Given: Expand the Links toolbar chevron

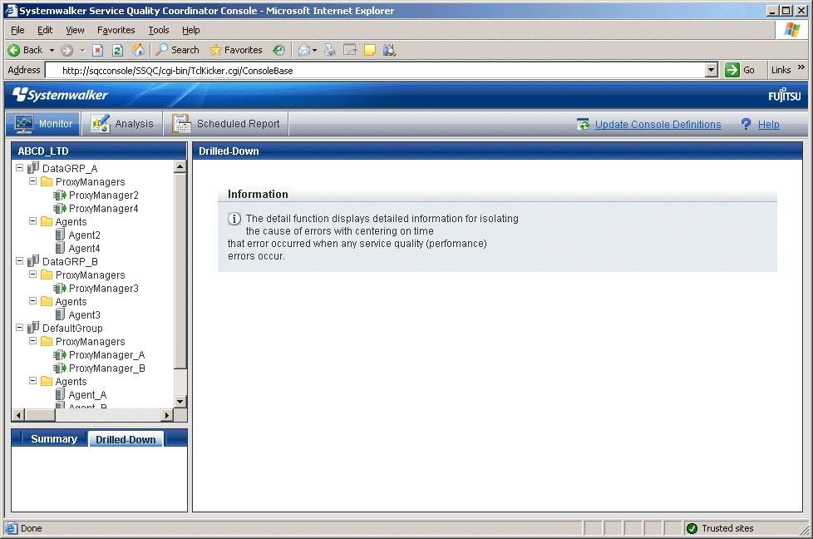Looking at the screenshot, I should point(801,67).
